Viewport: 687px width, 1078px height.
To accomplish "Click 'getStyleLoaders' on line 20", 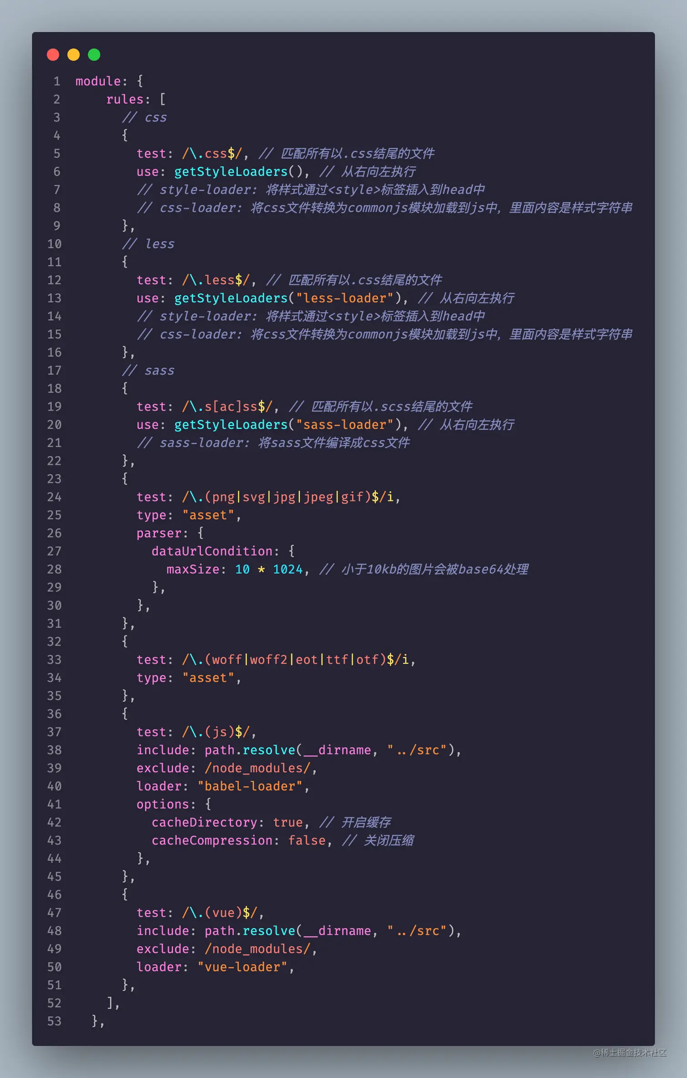I will [231, 425].
